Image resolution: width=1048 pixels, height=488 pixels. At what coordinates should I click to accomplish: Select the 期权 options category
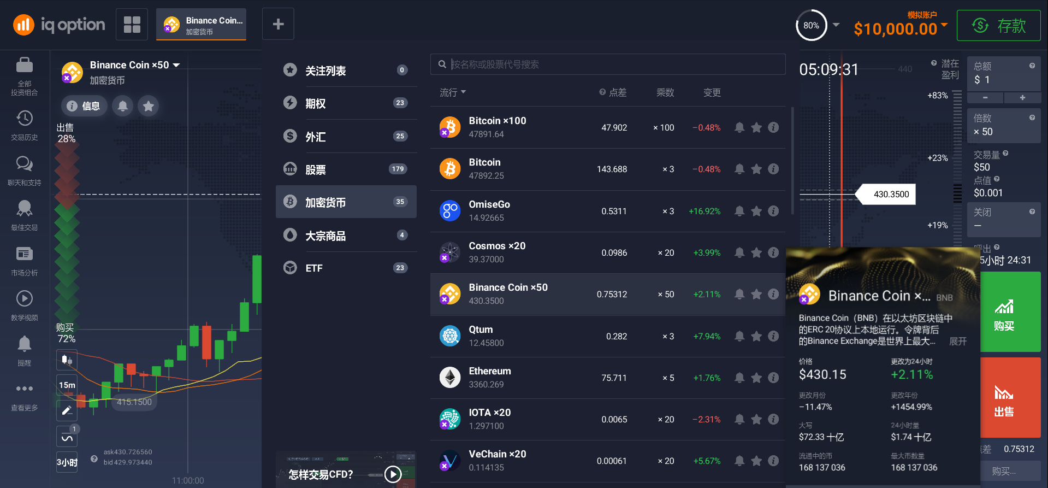(x=346, y=103)
